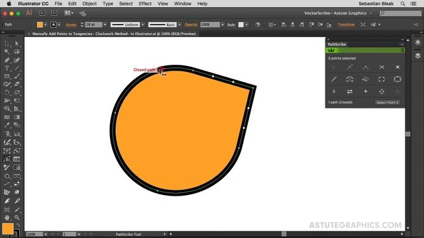Click the PathScribe remove points X icon

(x=397, y=67)
